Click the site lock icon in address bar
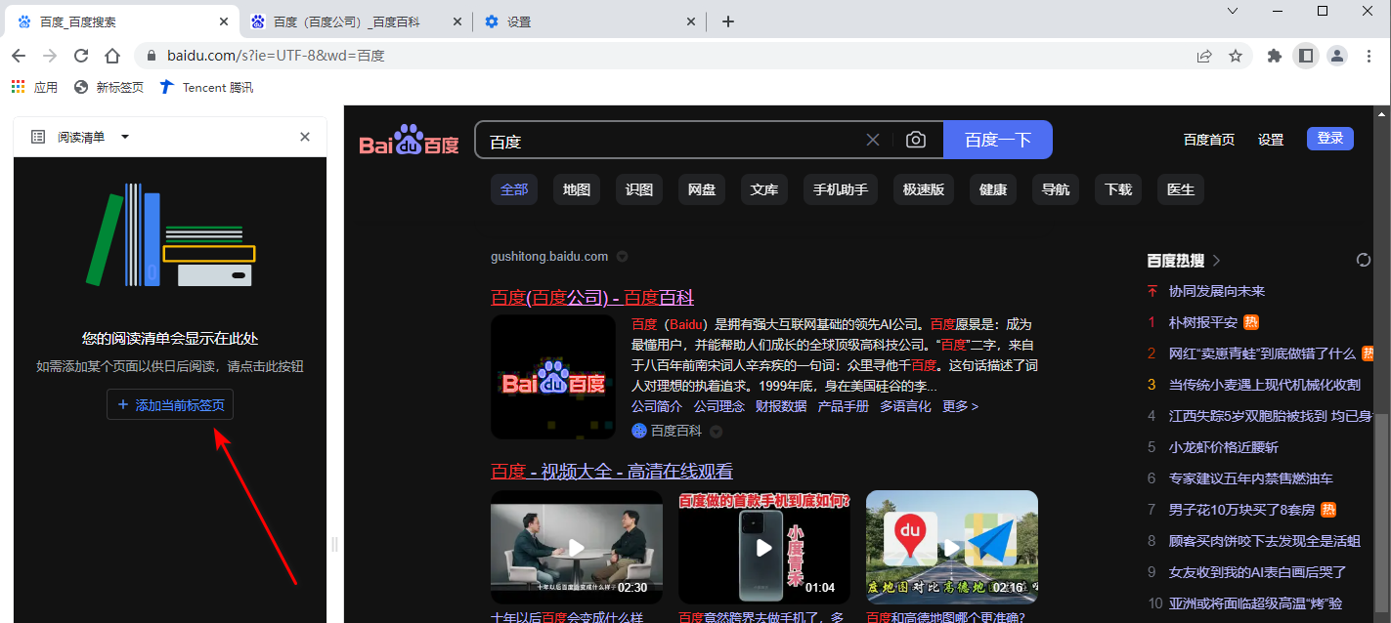Viewport: 1391px width, 623px height. pos(152,56)
